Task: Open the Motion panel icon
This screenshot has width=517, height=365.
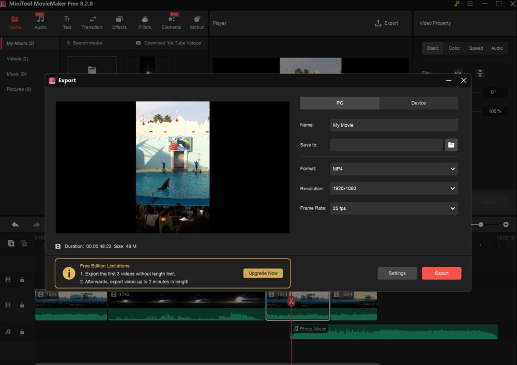Action: pos(197,22)
